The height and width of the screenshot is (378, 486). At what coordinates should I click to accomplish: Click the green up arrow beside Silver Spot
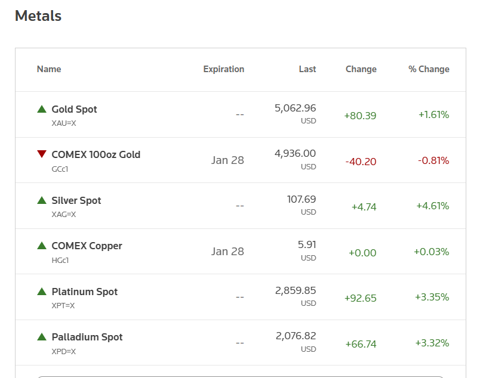(x=42, y=200)
